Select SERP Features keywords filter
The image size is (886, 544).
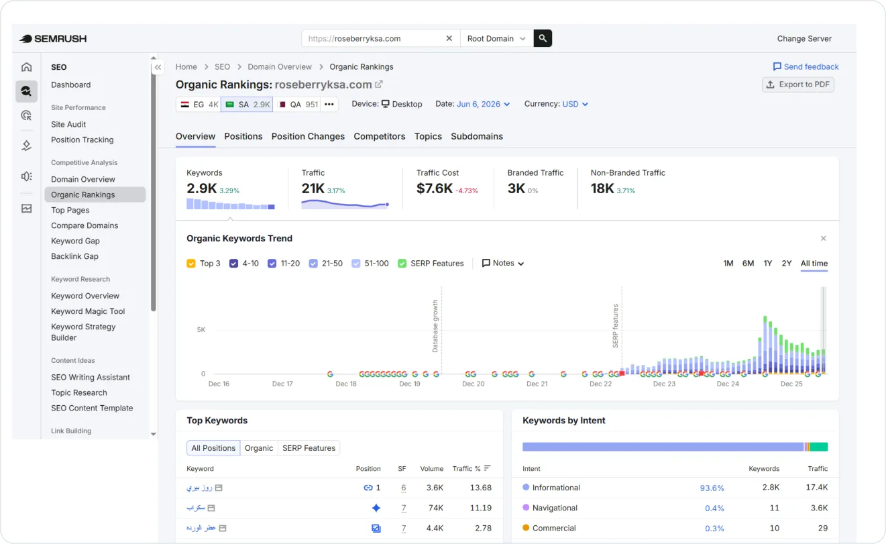click(309, 448)
